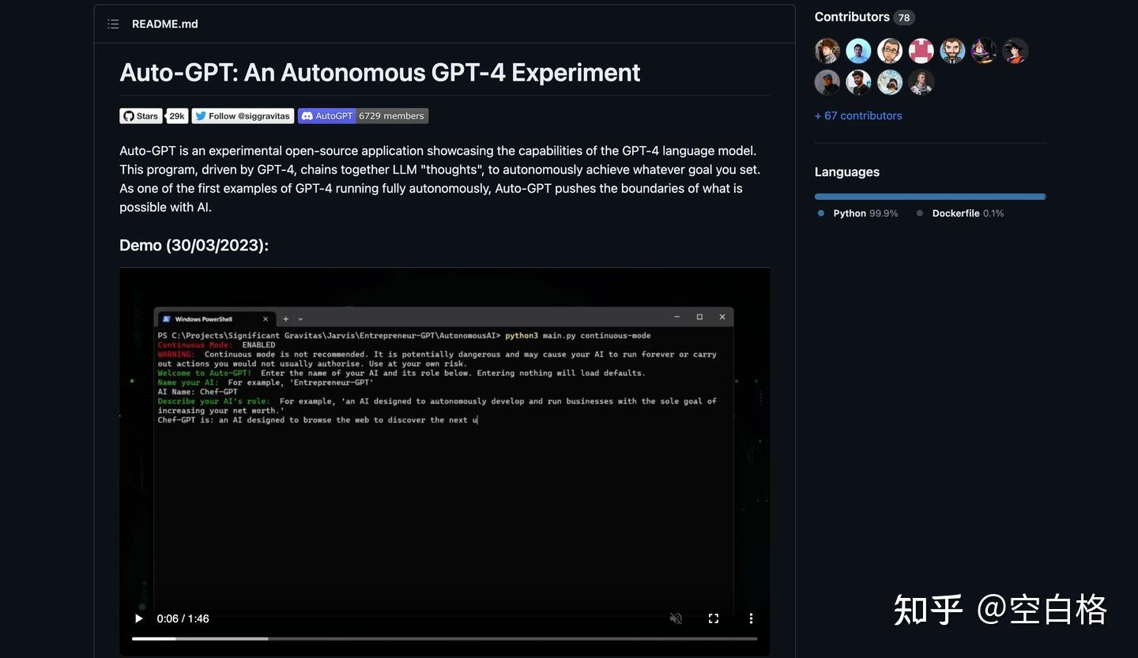Click the "29k" star count
The height and width of the screenshot is (658, 1138).
tap(176, 115)
